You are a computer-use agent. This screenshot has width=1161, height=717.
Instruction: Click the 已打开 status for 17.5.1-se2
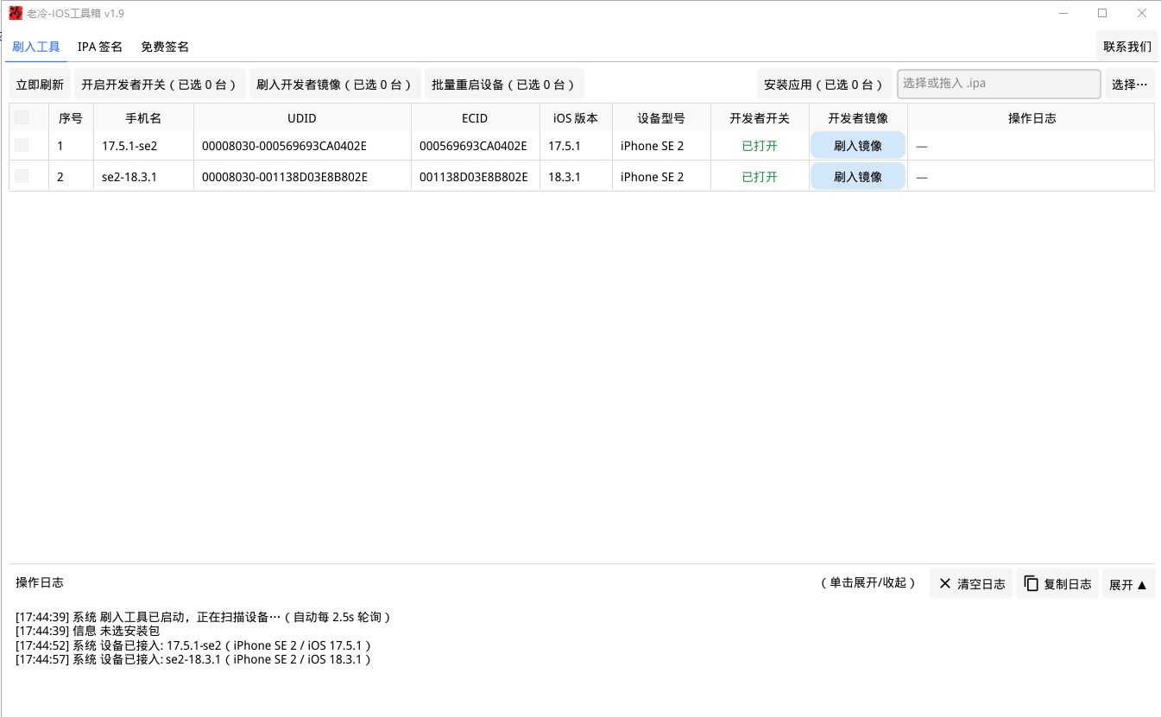(x=760, y=146)
